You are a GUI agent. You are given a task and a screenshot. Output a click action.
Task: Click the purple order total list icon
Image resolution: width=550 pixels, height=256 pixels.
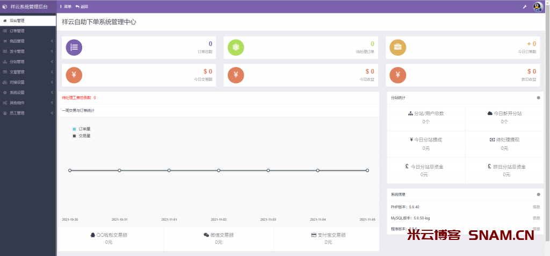74,47
